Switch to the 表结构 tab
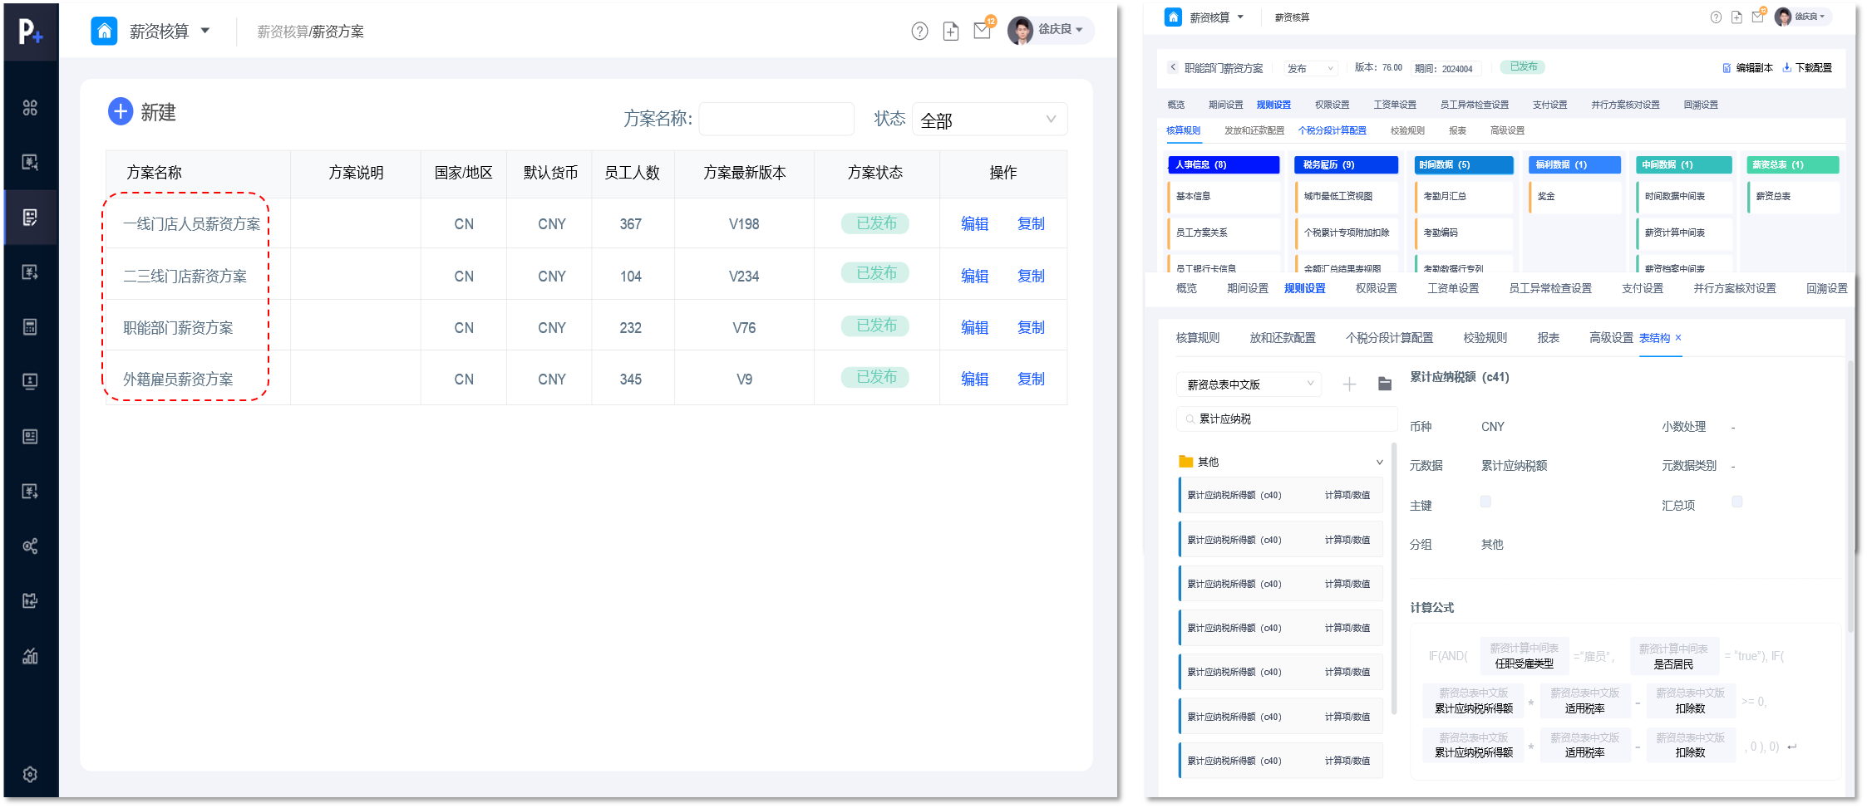1867x808 pixels. [1654, 338]
